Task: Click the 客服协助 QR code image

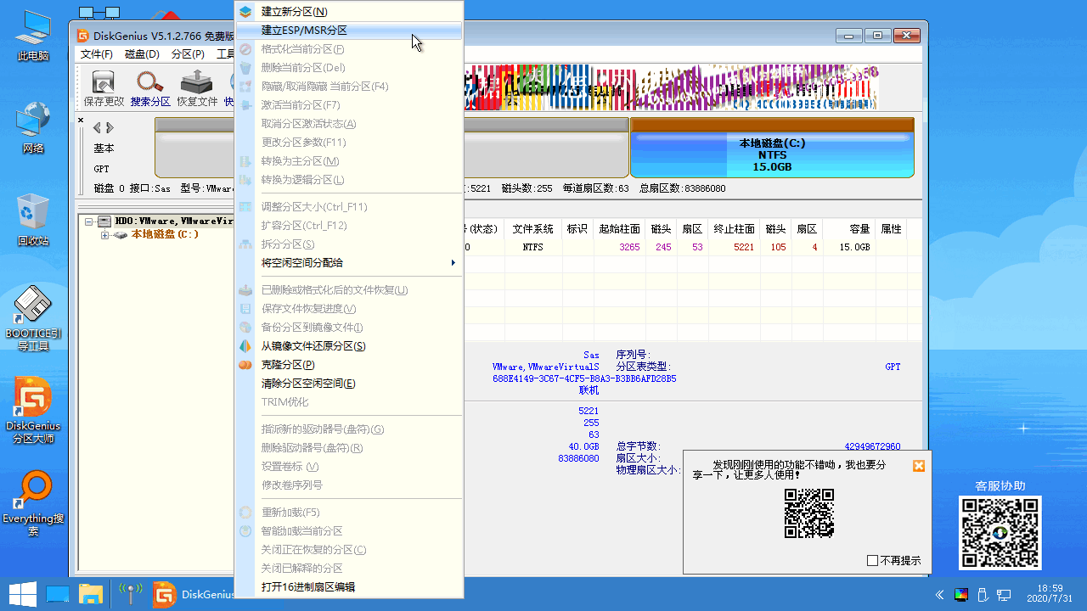Action: [x=1000, y=533]
